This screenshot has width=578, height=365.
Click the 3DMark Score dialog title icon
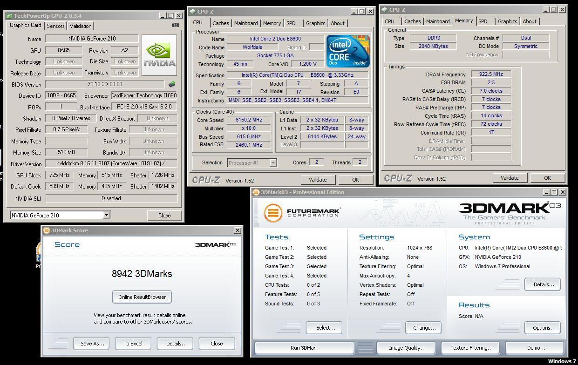click(x=46, y=230)
